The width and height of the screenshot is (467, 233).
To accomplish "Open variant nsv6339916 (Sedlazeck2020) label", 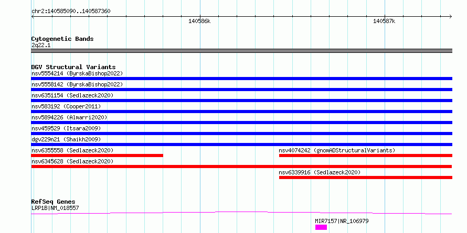I will click(320, 172).
